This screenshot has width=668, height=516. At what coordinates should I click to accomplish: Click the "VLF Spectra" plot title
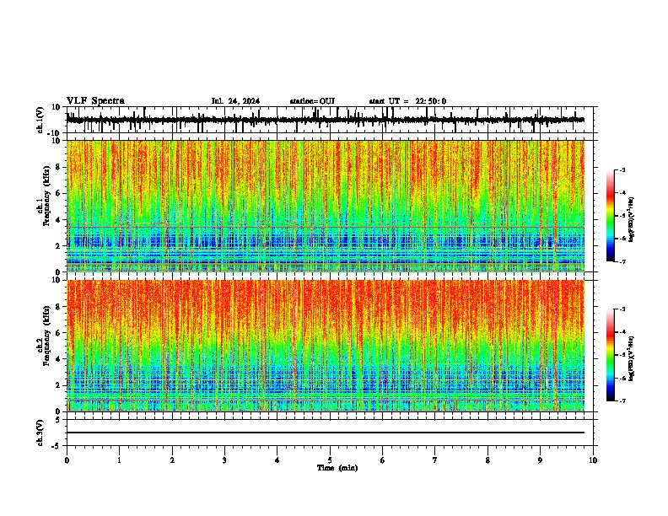click(x=95, y=100)
